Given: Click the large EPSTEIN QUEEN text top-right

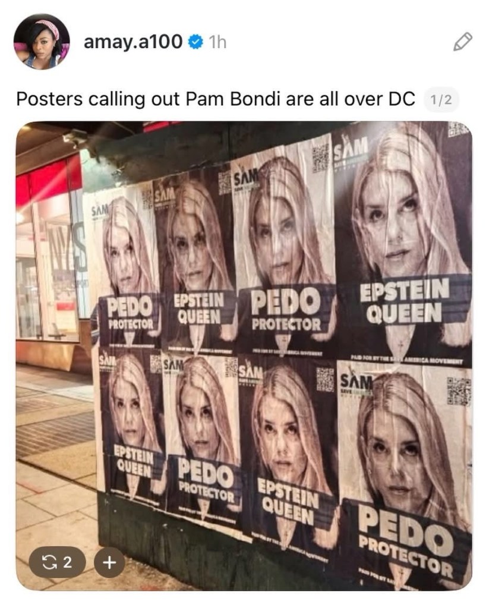Looking at the screenshot, I should 405,301.
